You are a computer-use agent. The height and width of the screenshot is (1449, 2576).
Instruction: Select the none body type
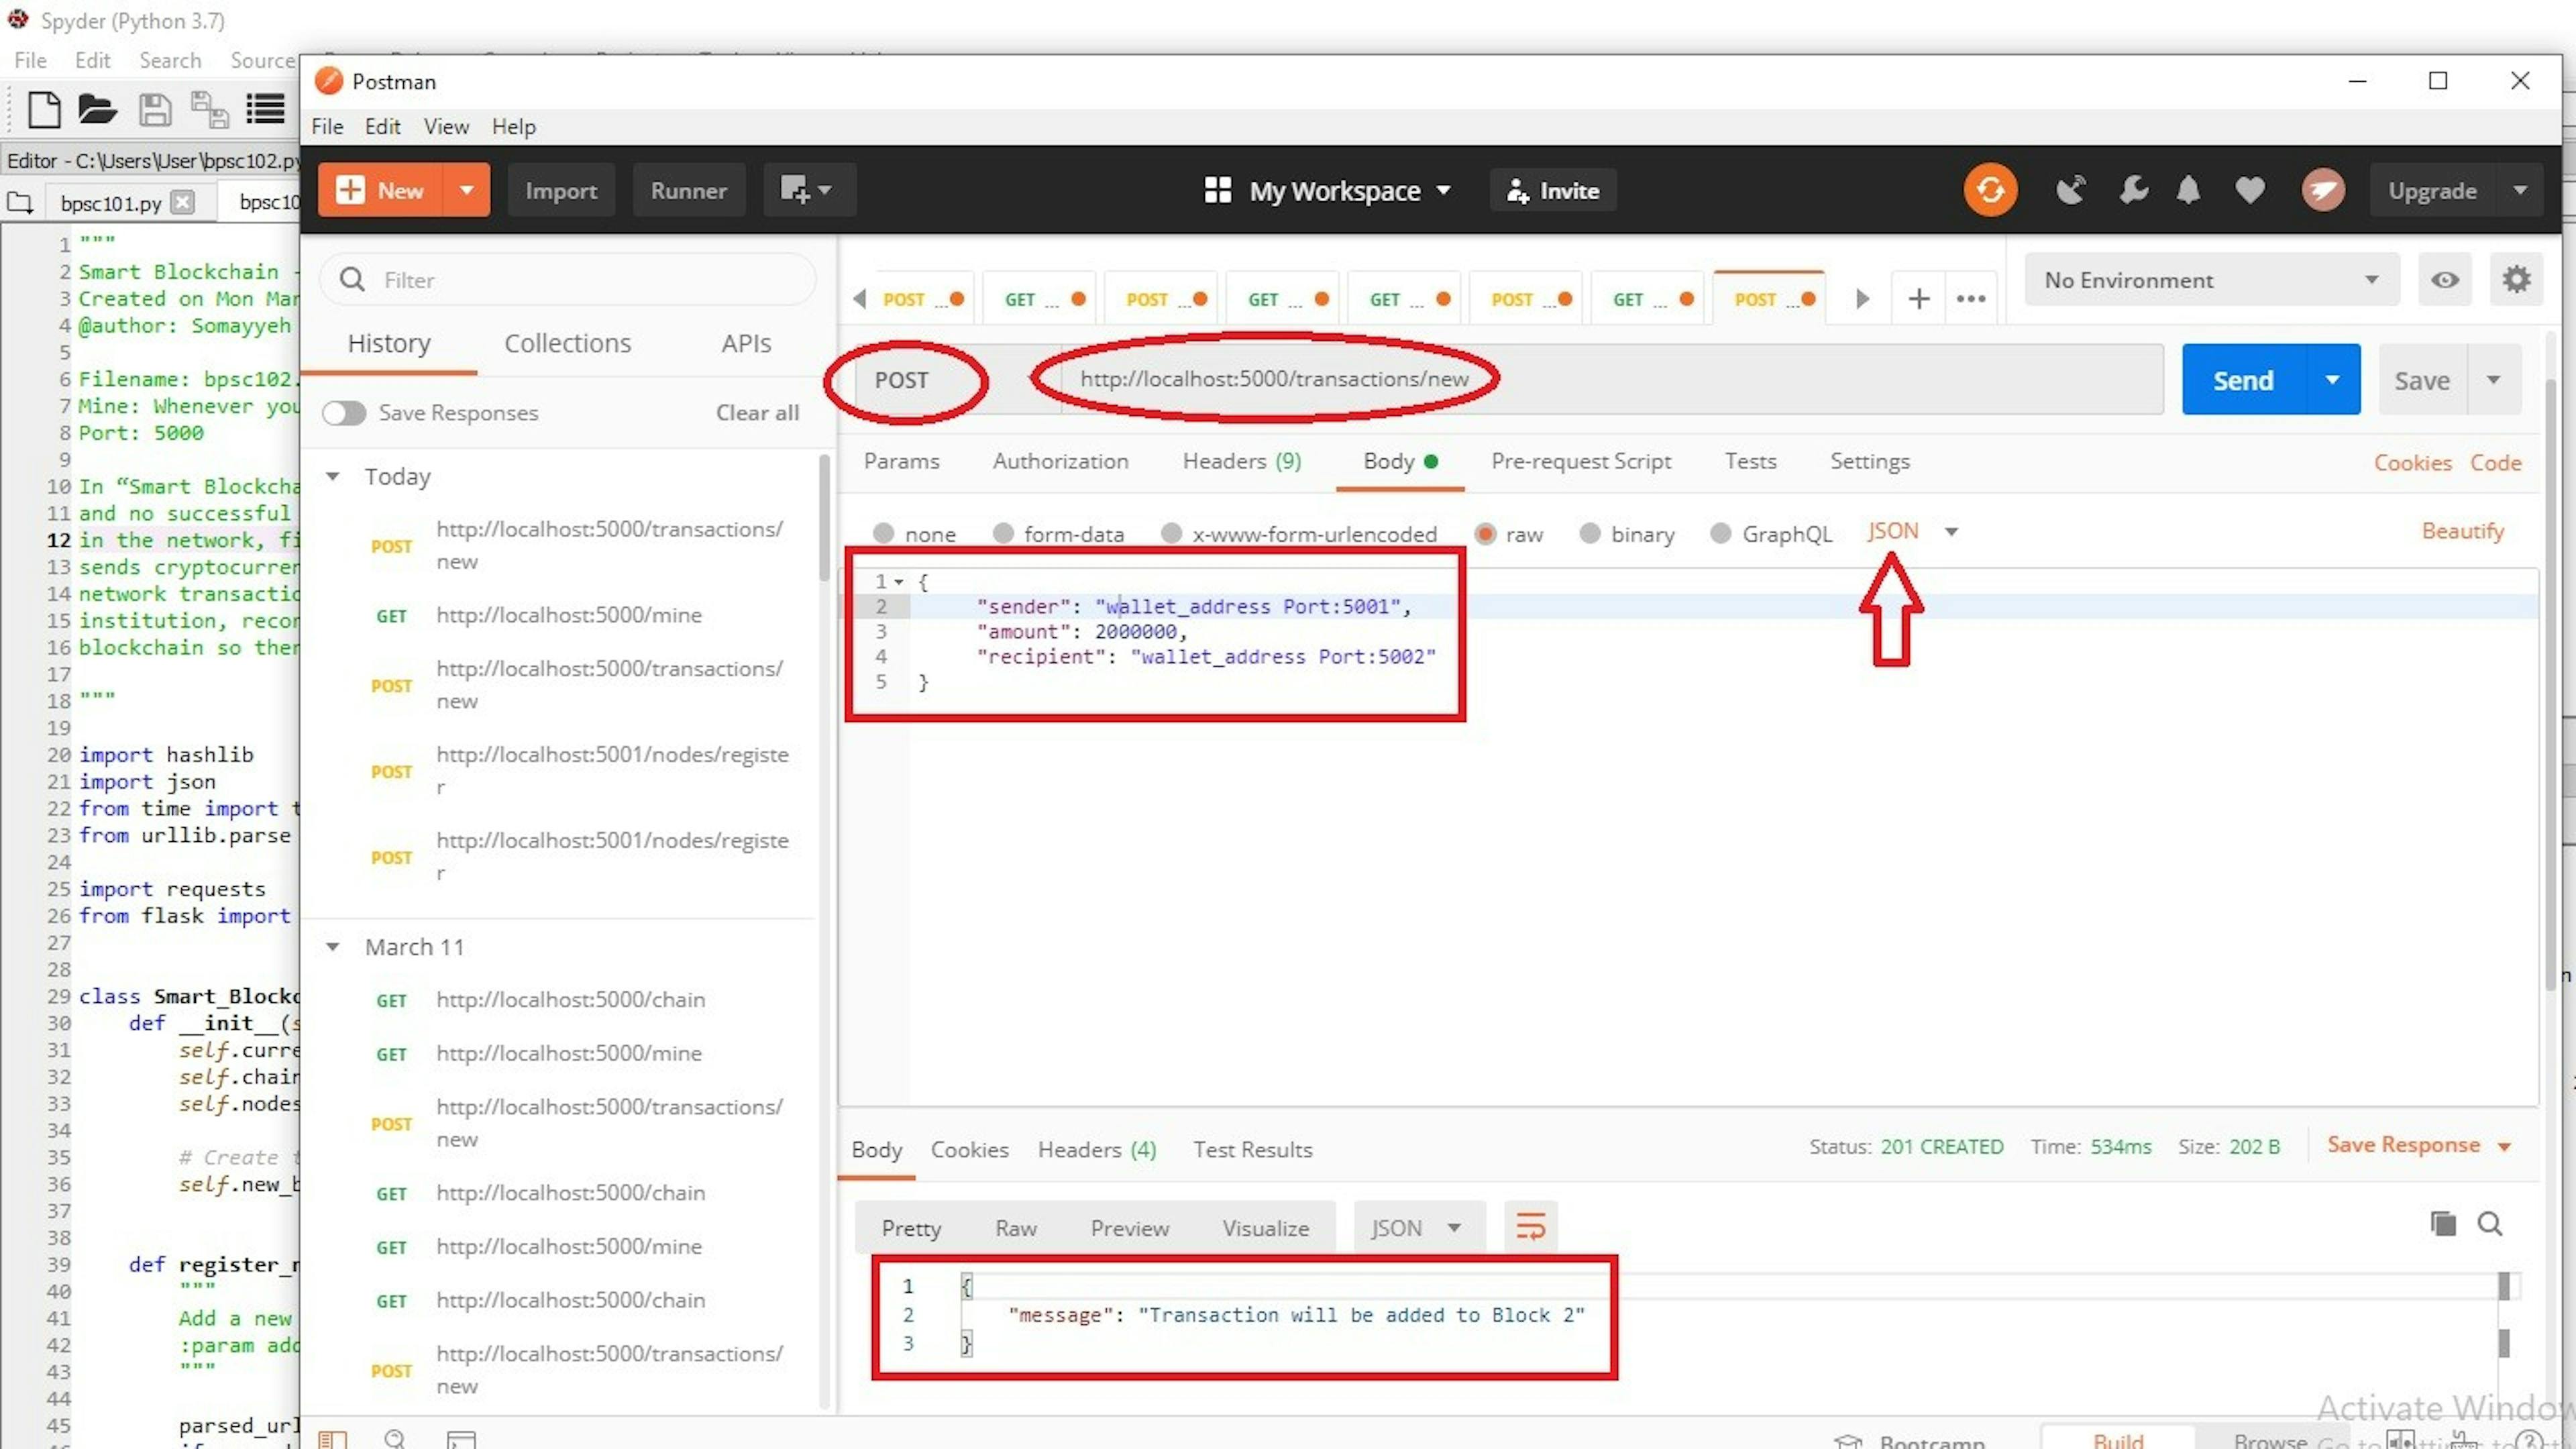pyautogui.click(x=883, y=533)
